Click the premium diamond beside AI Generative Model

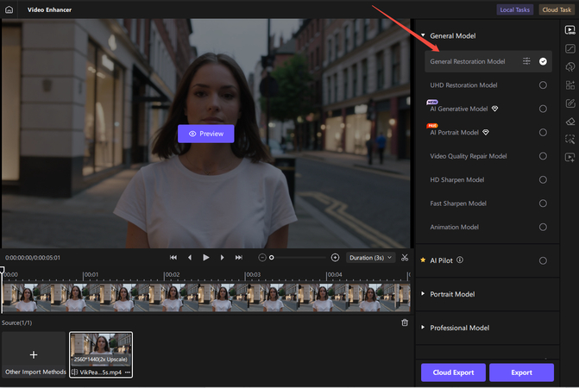pyautogui.click(x=494, y=109)
